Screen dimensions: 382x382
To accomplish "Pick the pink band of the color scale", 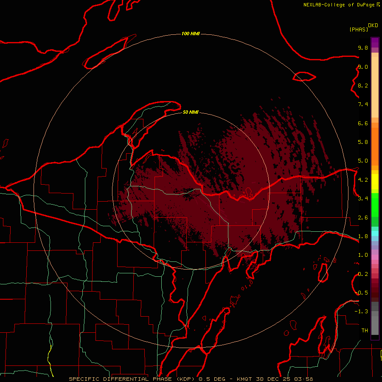I will pyautogui.click(x=375, y=257).
